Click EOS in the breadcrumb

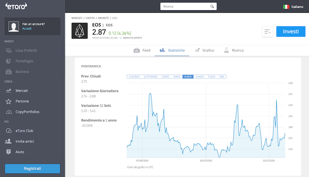(x=115, y=18)
